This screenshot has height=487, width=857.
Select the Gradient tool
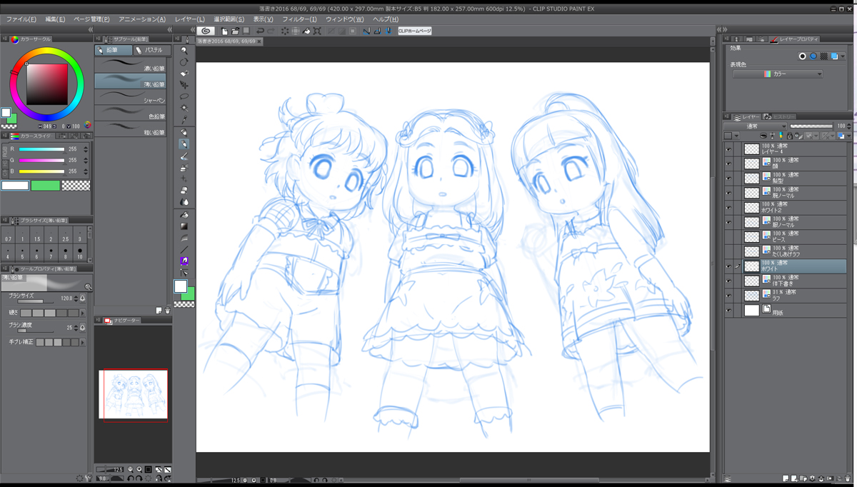point(184,226)
